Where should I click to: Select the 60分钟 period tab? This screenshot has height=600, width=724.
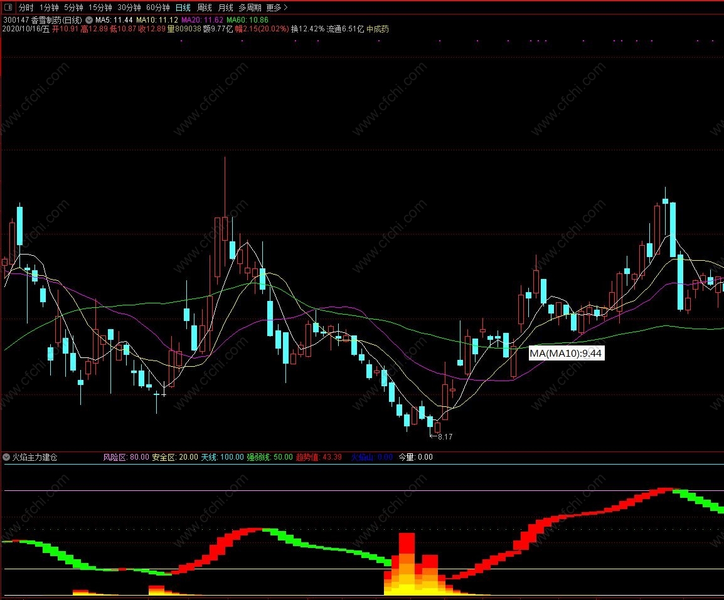[x=158, y=8]
